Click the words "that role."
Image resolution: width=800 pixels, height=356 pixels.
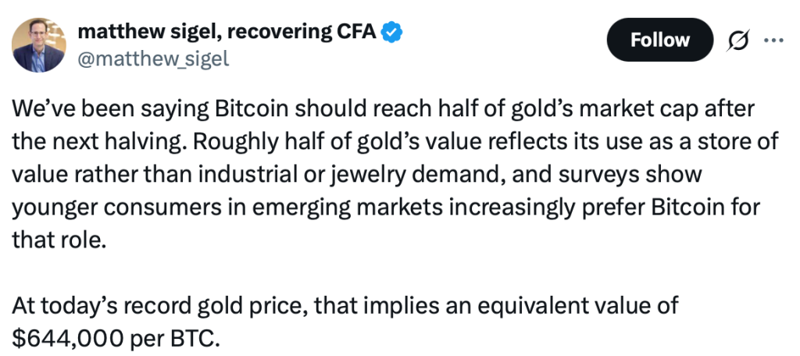point(59,239)
